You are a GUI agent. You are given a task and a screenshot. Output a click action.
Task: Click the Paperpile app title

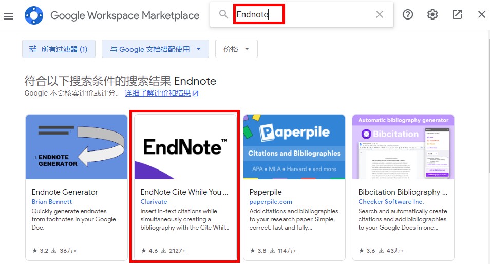266,192
